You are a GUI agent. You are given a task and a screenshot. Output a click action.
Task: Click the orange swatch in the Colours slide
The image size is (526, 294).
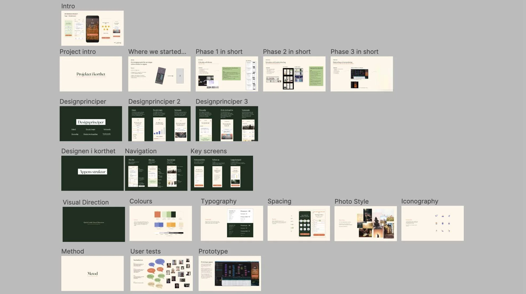pyautogui.click(x=158, y=214)
